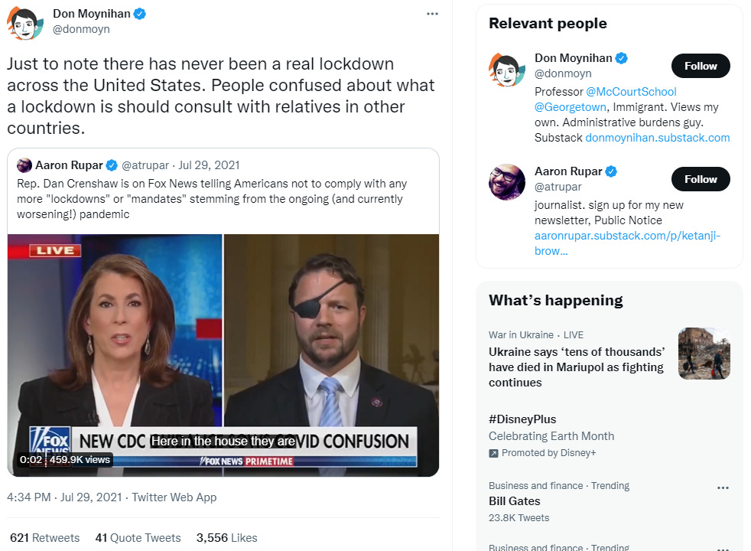The image size is (751, 551).
Task: Click Don Moynihan's avatar on the main tweet
Action: point(25,22)
